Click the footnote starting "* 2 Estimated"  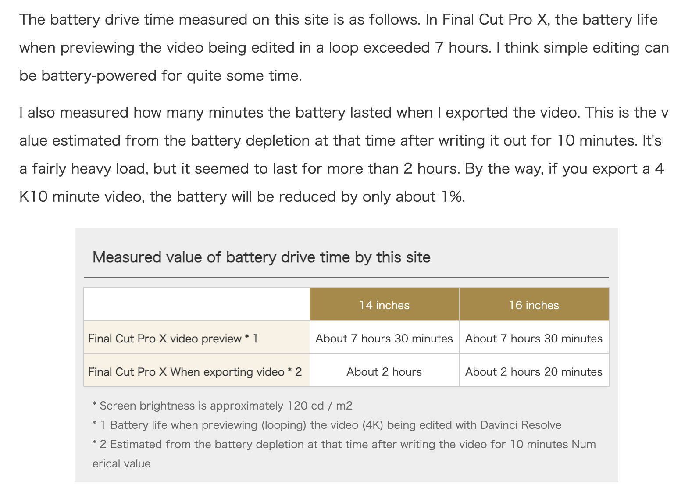344,444
